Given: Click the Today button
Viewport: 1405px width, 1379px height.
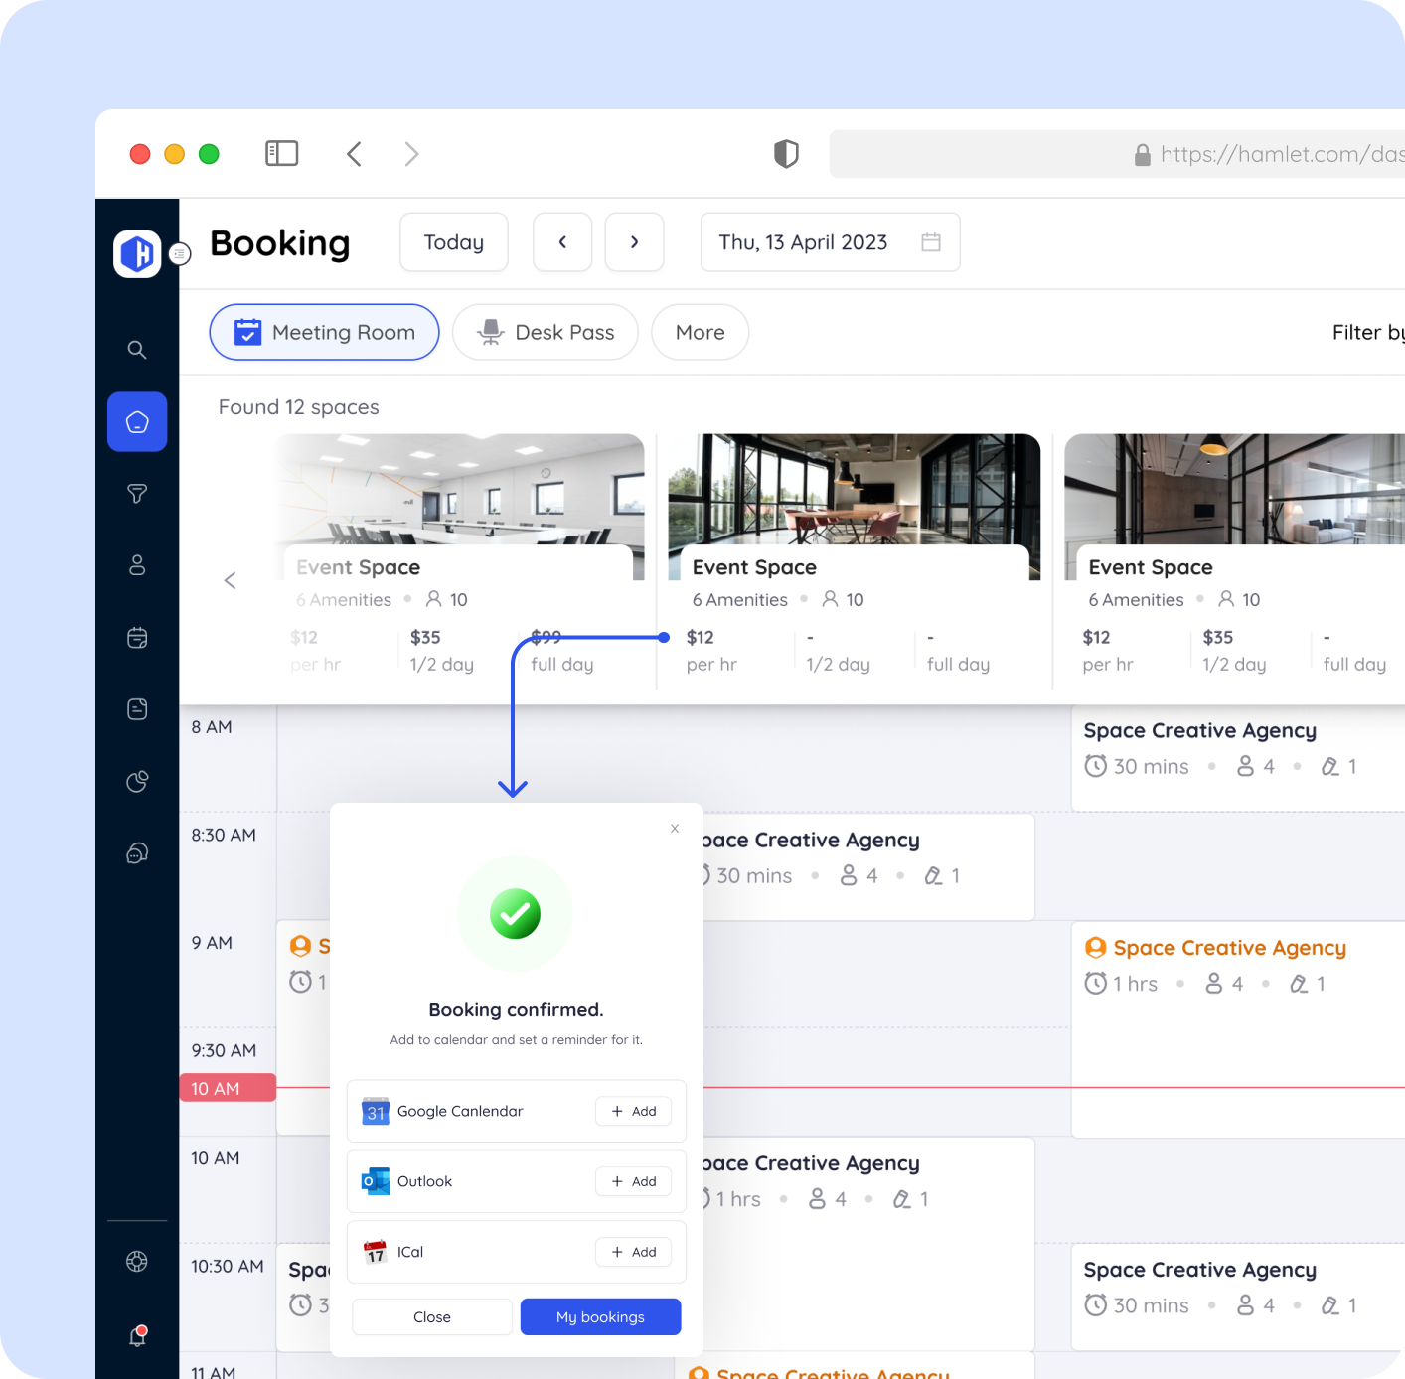Looking at the screenshot, I should (x=454, y=242).
